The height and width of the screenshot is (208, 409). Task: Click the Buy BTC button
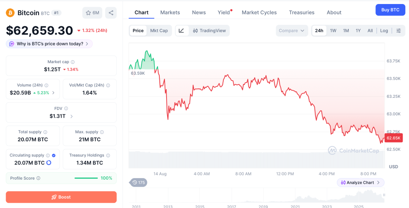coord(391,10)
